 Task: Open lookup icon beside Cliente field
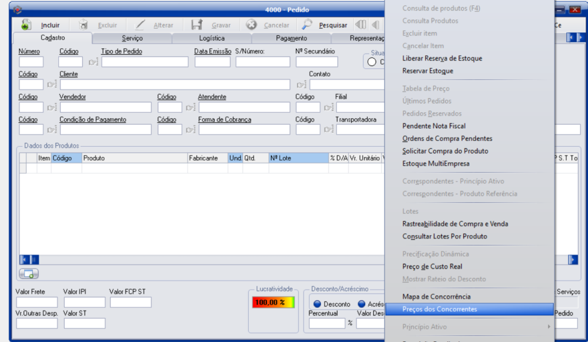click(x=52, y=85)
